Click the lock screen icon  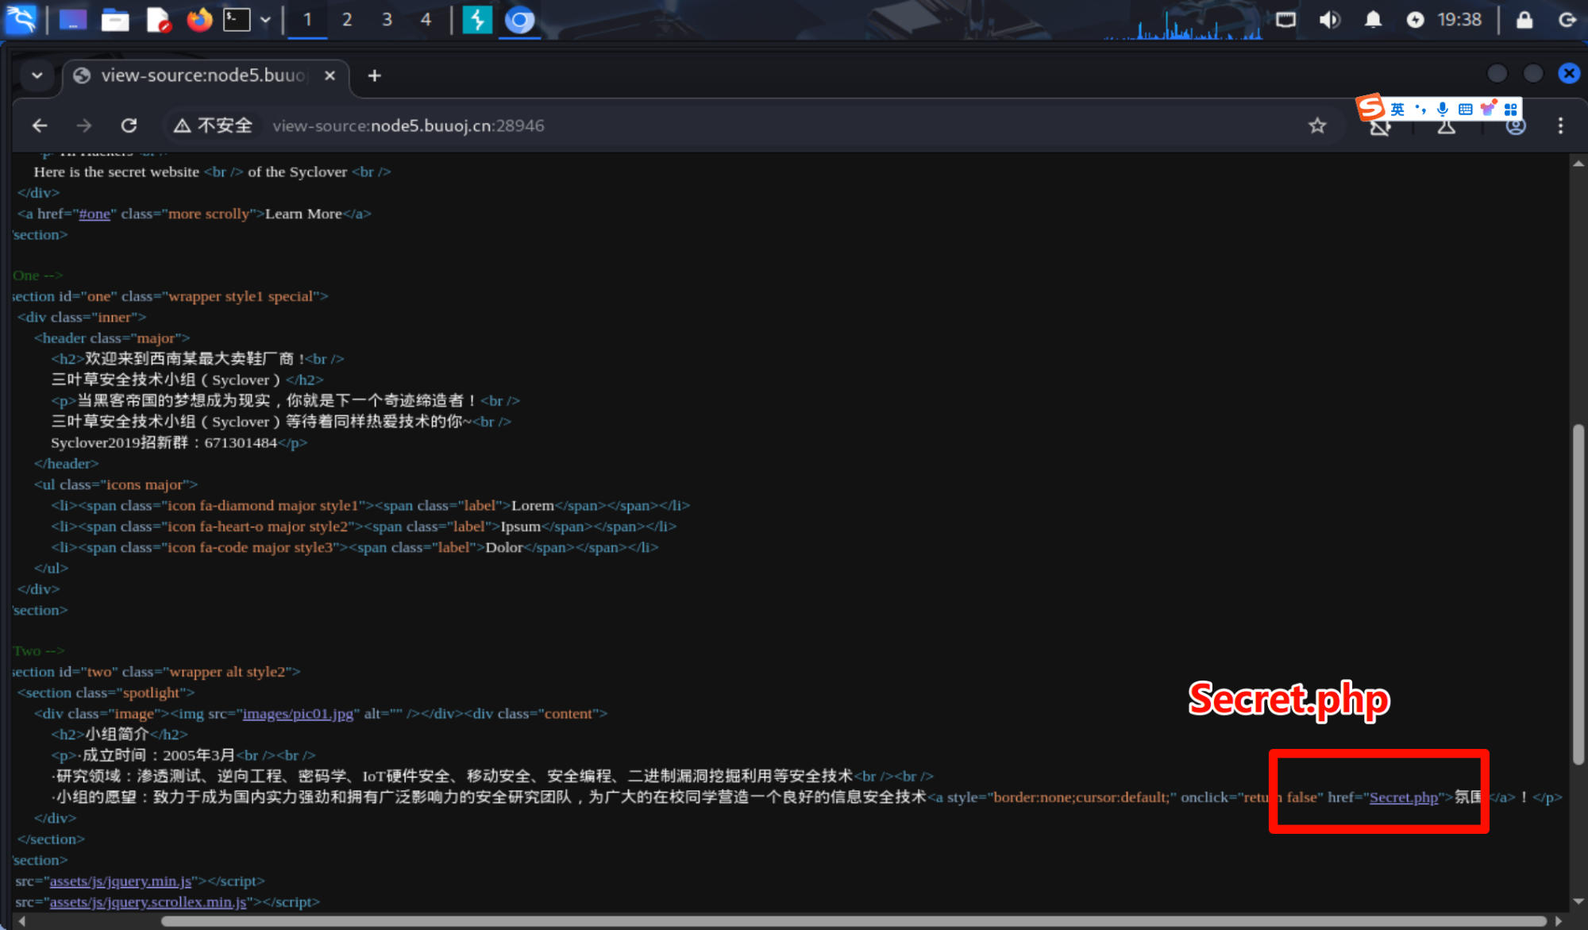[x=1524, y=20]
